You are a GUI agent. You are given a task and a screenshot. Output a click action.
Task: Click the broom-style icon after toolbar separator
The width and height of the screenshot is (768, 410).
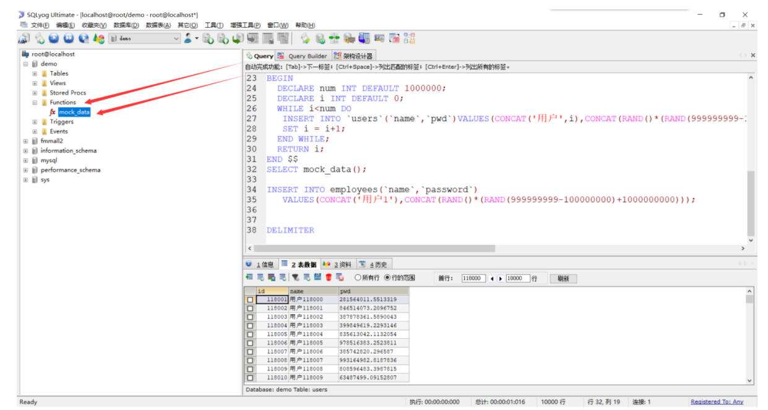click(x=305, y=38)
